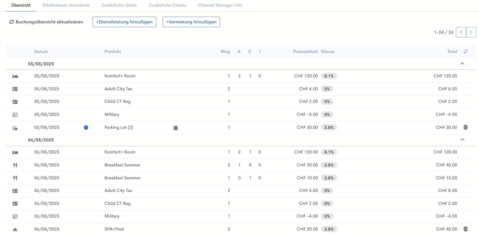
Task: Delete the Parking Lot (3) row
Action: tap(465, 127)
